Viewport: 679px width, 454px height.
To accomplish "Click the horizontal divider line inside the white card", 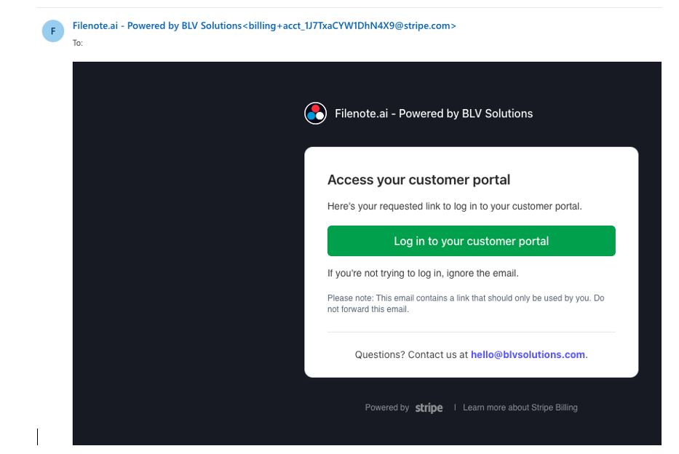I will [x=471, y=332].
